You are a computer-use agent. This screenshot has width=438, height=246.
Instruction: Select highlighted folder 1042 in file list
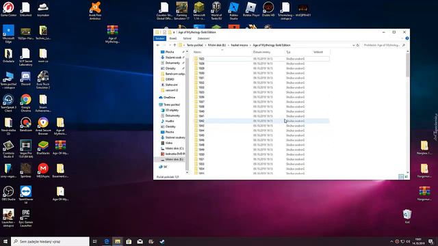pyautogui.click(x=261, y=121)
